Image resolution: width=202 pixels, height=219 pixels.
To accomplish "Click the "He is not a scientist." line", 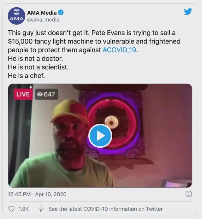I will (x=38, y=67).
